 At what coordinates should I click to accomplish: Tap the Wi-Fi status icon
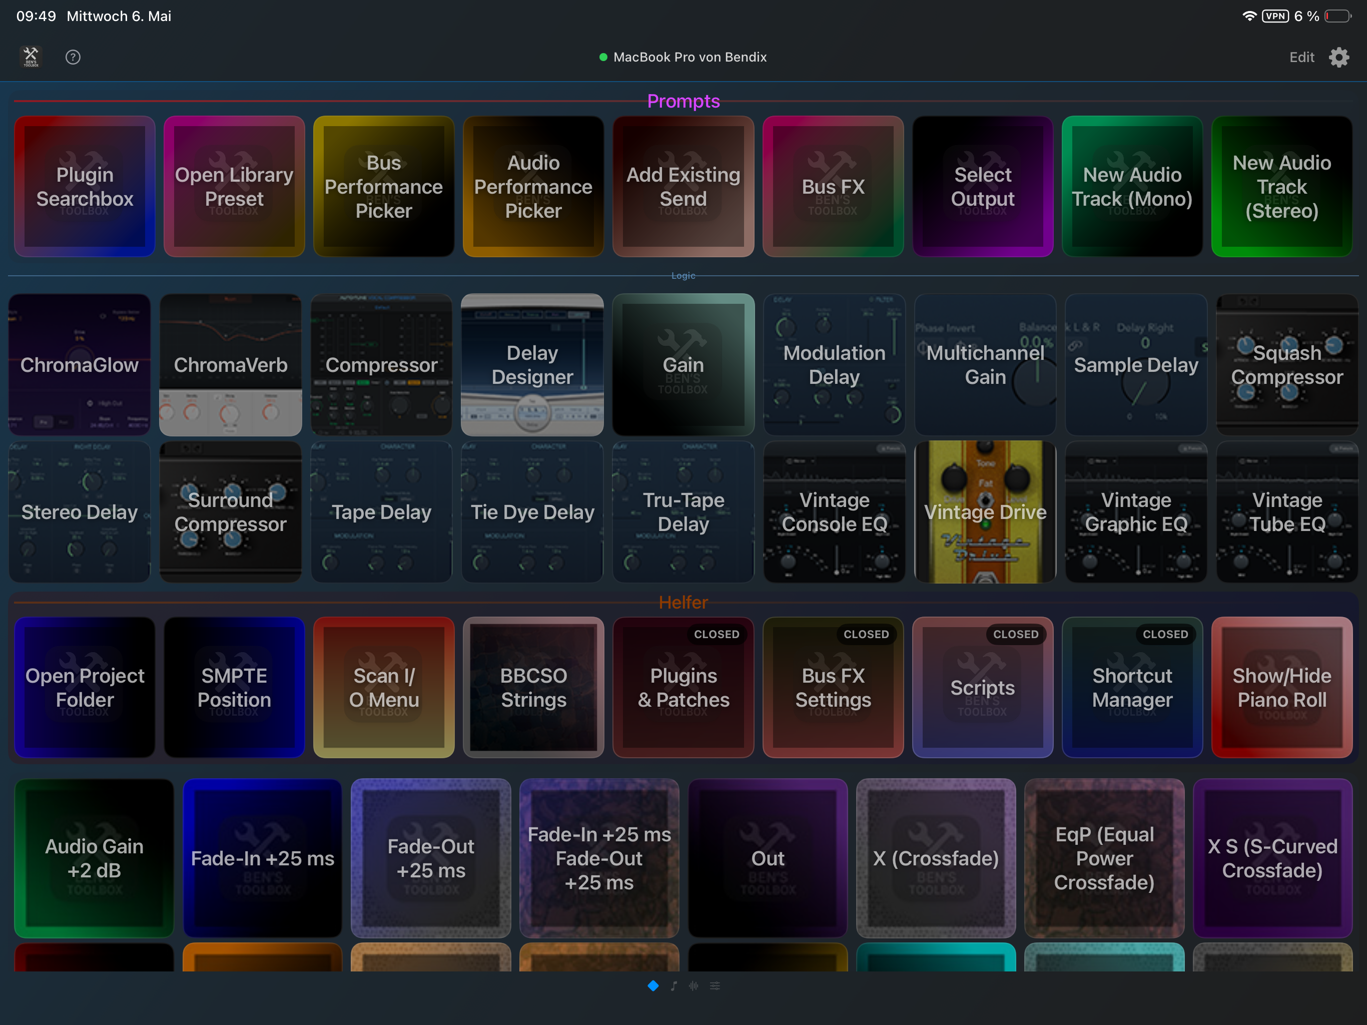(1249, 16)
